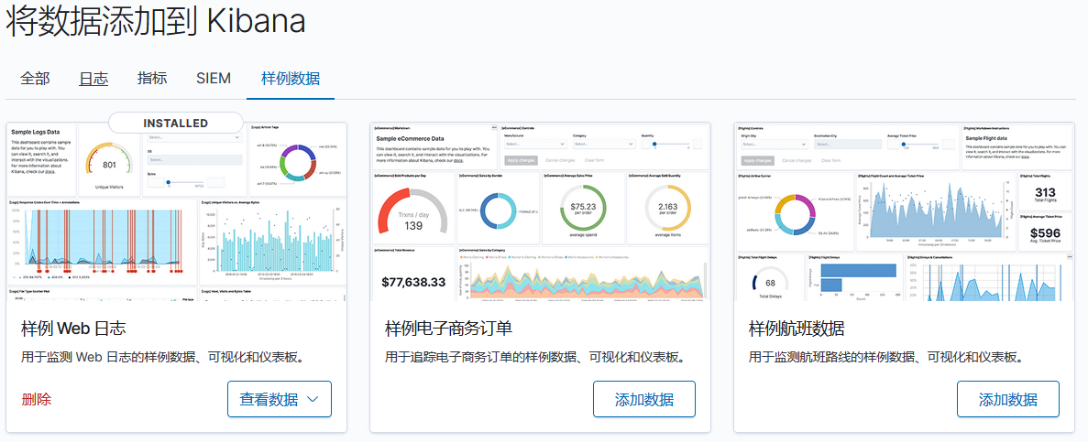Click the $75.23 per order donut
The image size is (1088, 442).
pyautogui.click(x=583, y=208)
